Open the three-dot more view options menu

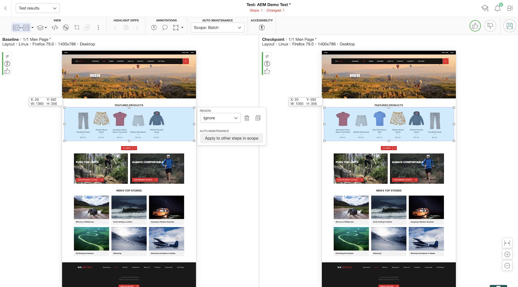pos(98,28)
